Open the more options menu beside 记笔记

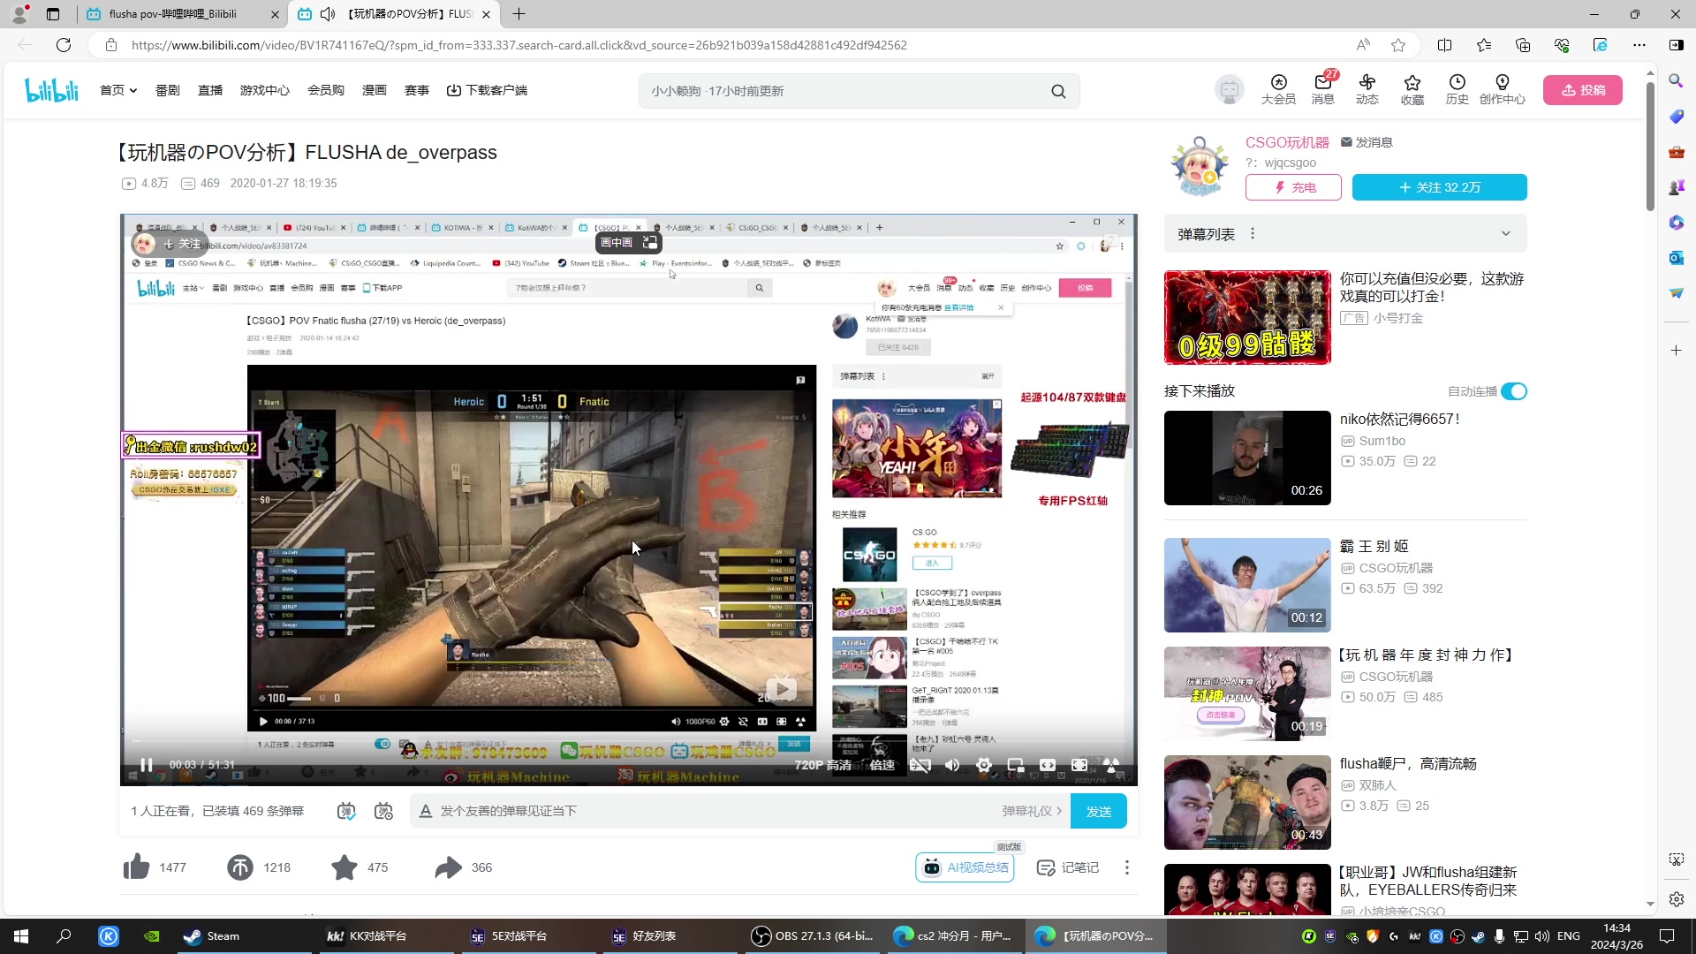[x=1126, y=867]
